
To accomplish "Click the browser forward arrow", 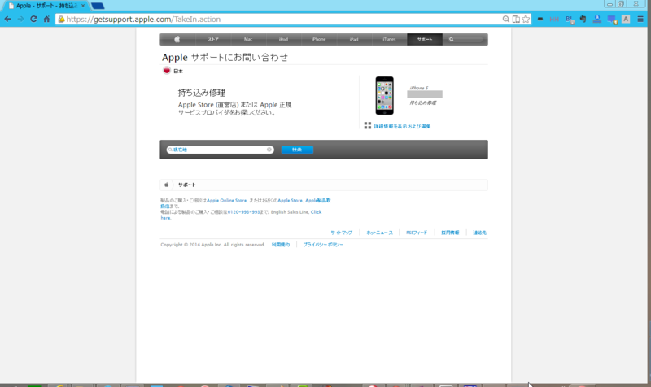I will pyautogui.click(x=20, y=19).
